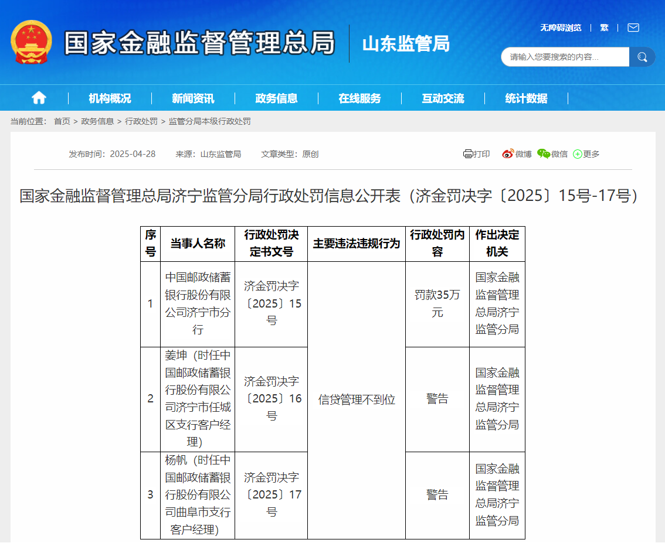The height and width of the screenshot is (543, 665).
Task: Click the publish date 2025-04-28
Action: click(133, 154)
